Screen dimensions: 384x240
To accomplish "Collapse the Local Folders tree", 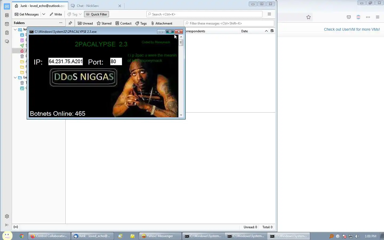I will point(15,78).
